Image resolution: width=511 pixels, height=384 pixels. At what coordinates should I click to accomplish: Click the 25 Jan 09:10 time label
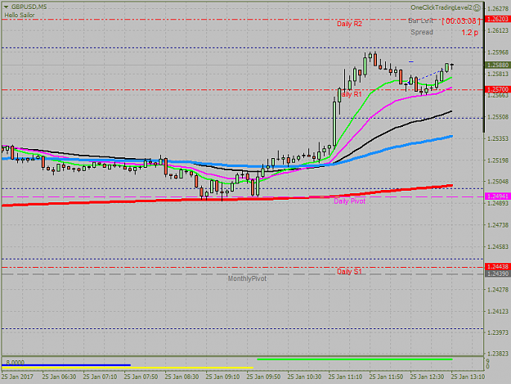[222, 377]
